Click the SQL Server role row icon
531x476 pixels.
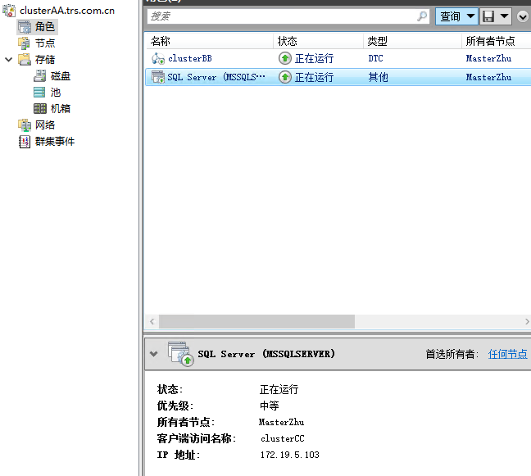tap(158, 77)
